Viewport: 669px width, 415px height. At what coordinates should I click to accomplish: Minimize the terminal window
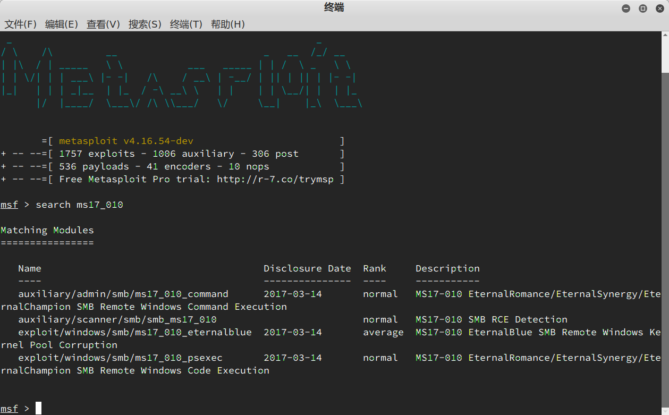(x=626, y=8)
